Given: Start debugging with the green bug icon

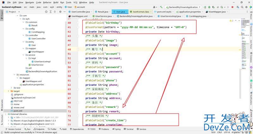Looking at the screenshot, I should click(209, 7).
